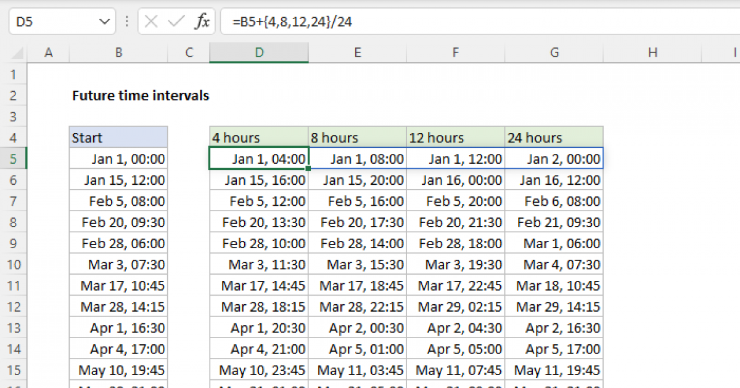
Task: Click the cell showing Feb 20, 17:30
Action: click(357, 222)
